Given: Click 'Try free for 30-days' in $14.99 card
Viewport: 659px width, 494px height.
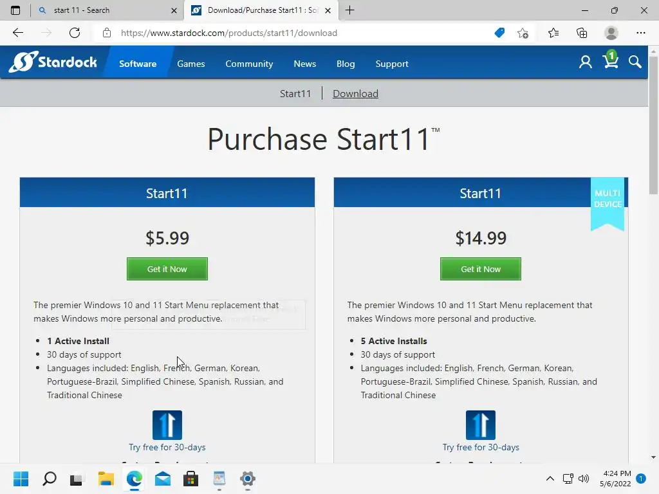Looking at the screenshot, I should [x=480, y=447].
